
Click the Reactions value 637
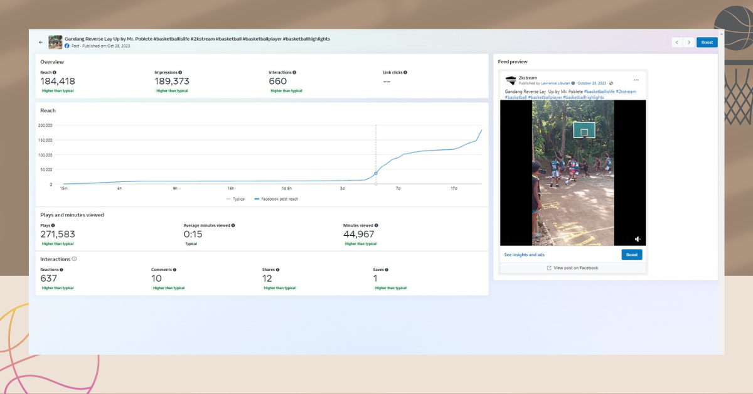coord(48,278)
